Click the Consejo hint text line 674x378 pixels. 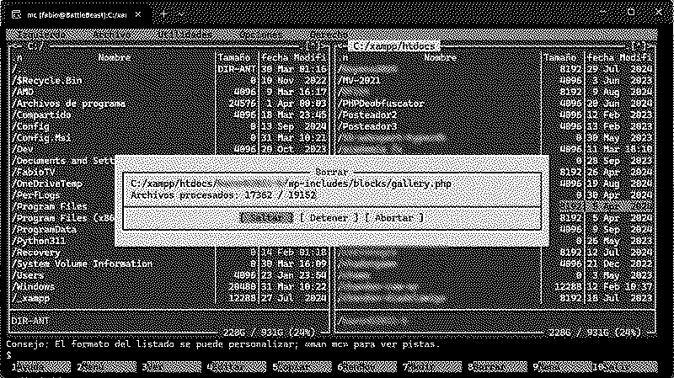tap(223, 344)
